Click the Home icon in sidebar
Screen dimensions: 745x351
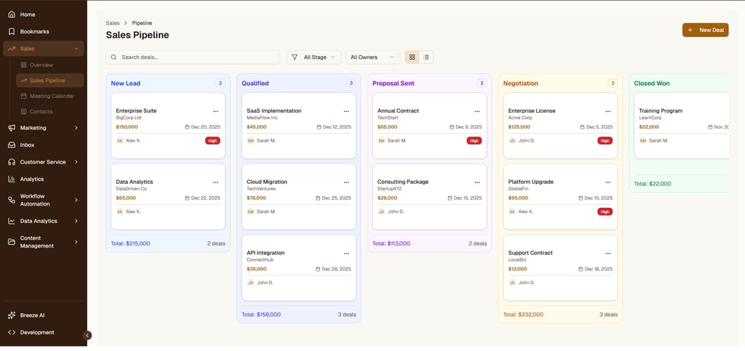pos(12,15)
